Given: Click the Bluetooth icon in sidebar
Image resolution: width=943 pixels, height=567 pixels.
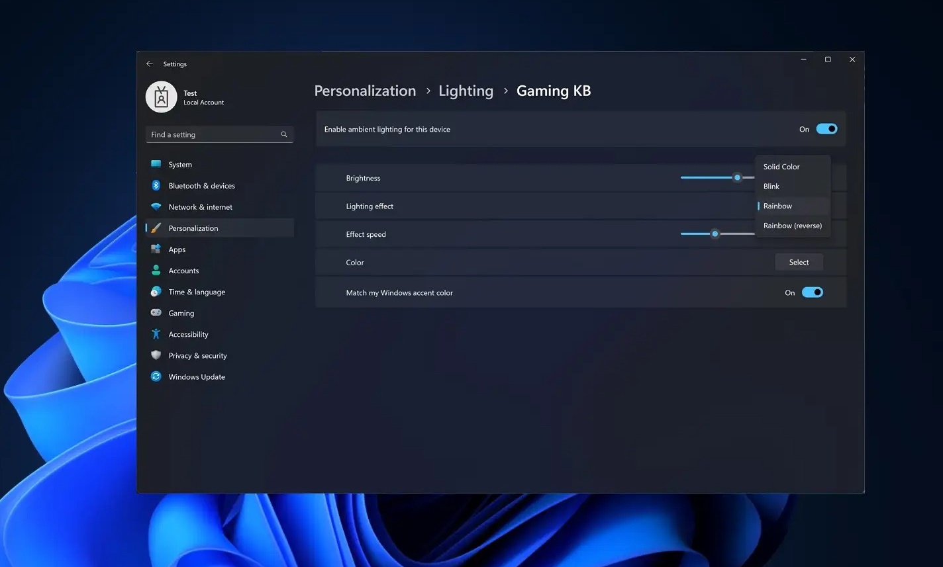Looking at the screenshot, I should (156, 185).
